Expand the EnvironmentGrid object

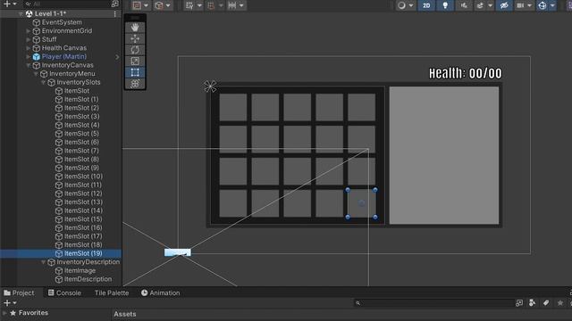coord(28,31)
